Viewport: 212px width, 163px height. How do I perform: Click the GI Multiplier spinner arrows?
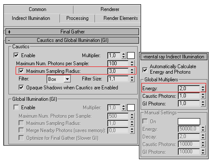(x=124, y=108)
